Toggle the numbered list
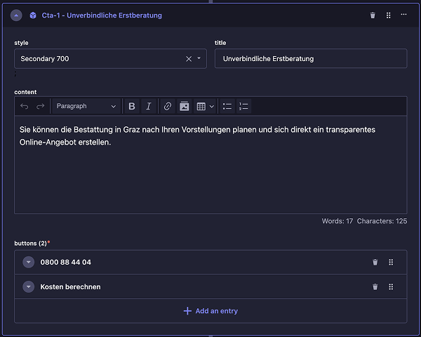This screenshot has width=421, height=337. tap(243, 106)
